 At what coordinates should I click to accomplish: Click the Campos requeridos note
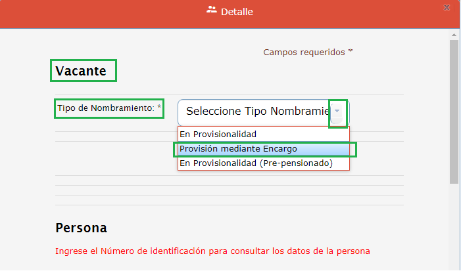tap(304, 52)
